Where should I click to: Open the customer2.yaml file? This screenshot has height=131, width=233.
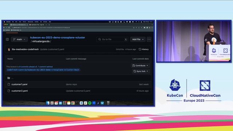pos(20,91)
